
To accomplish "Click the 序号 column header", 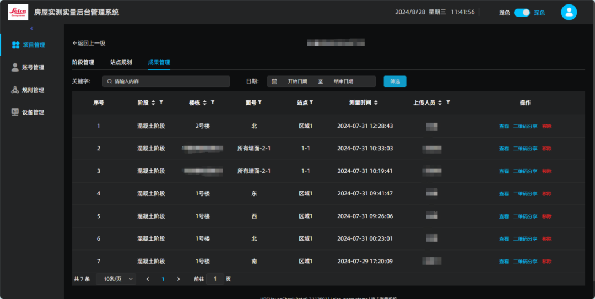I will pos(99,103).
